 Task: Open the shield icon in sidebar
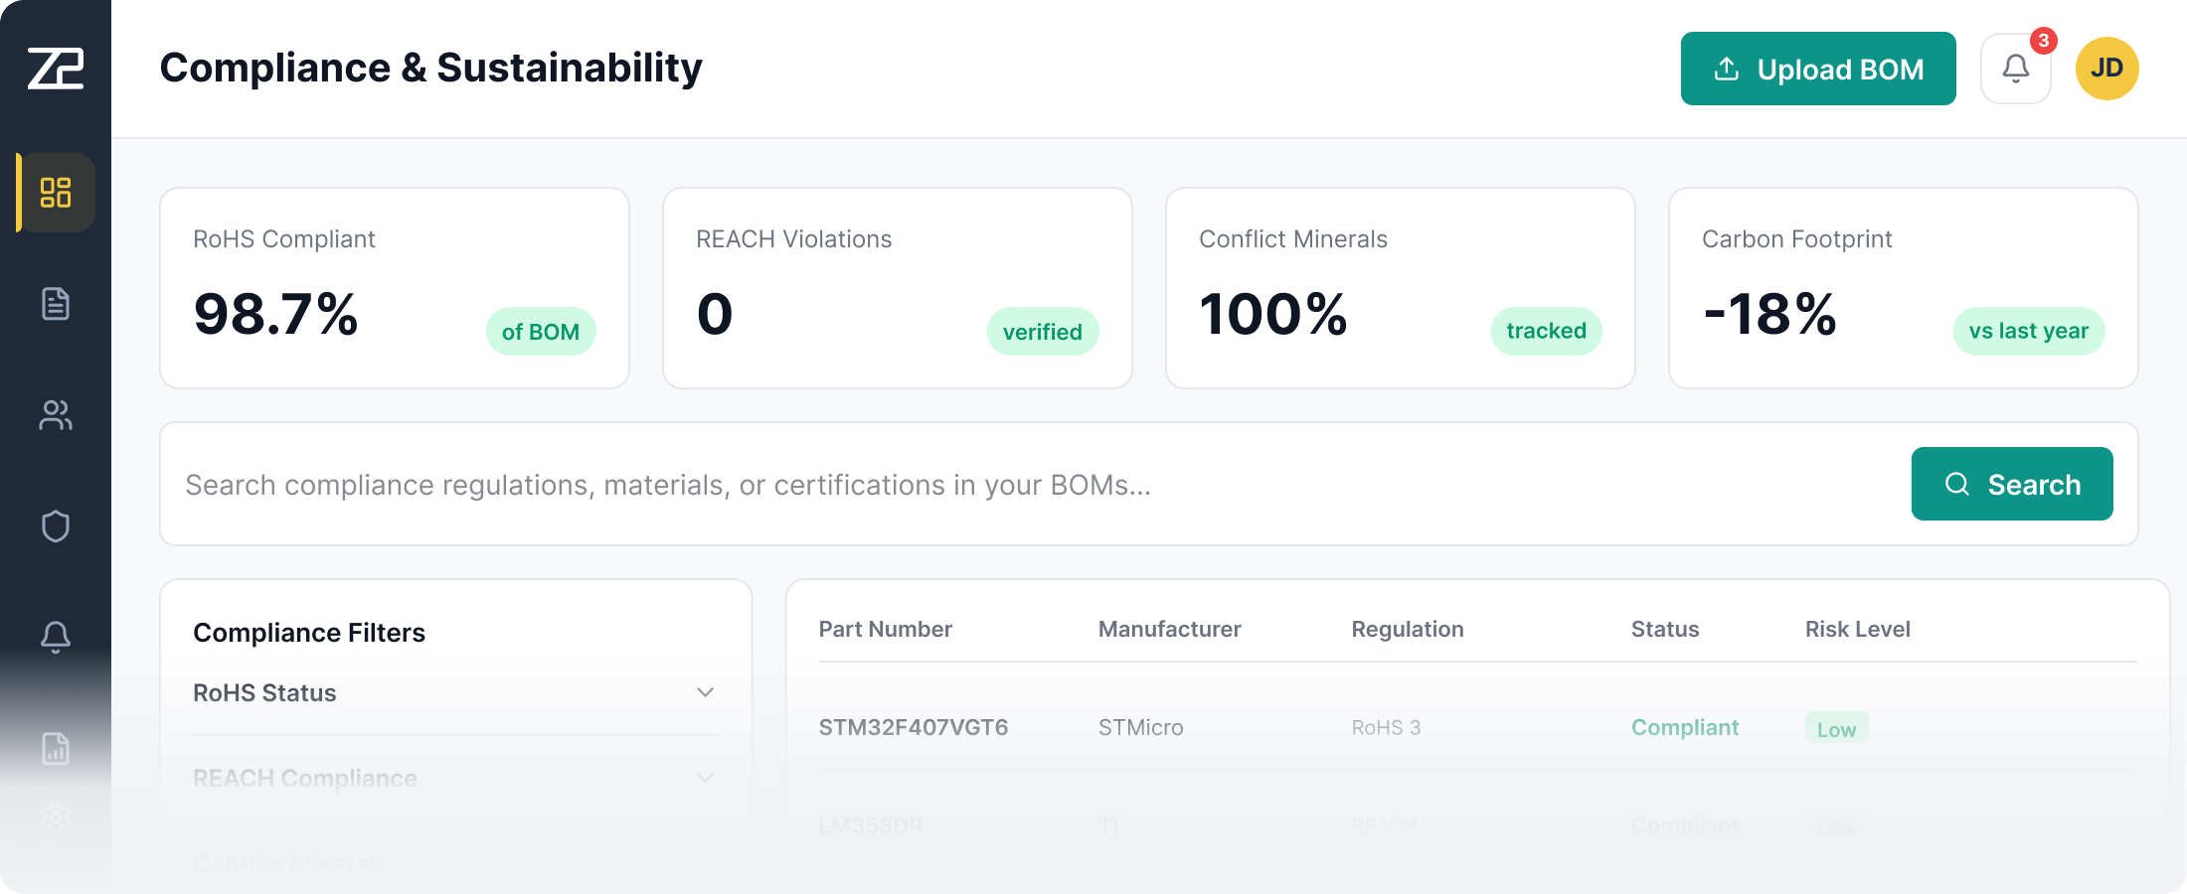coord(56,526)
